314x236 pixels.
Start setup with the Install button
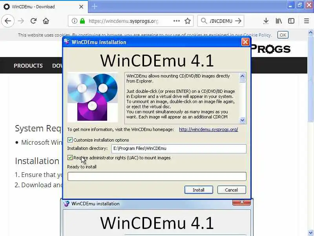pyautogui.click(x=199, y=190)
